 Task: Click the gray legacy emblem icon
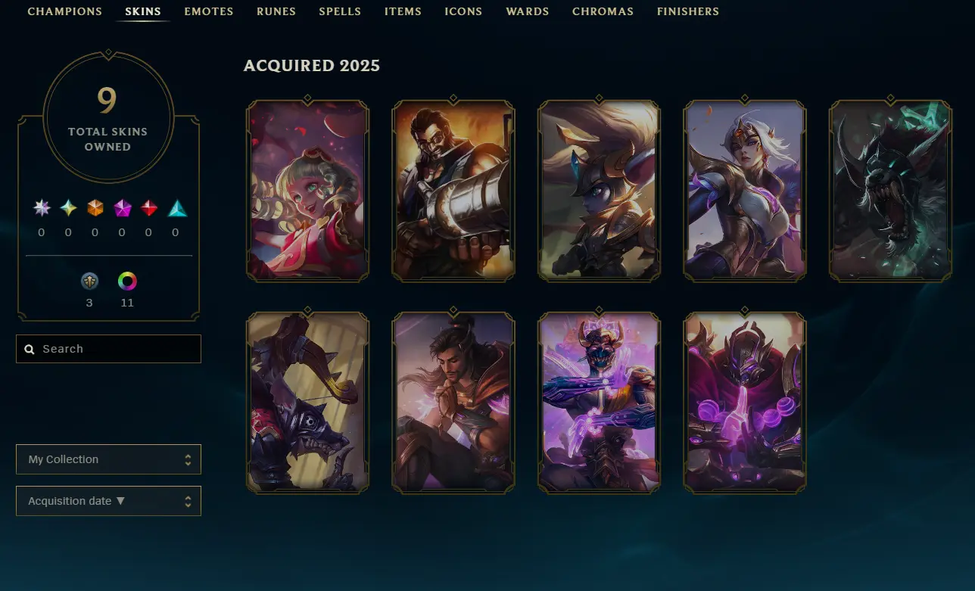tap(89, 282)
